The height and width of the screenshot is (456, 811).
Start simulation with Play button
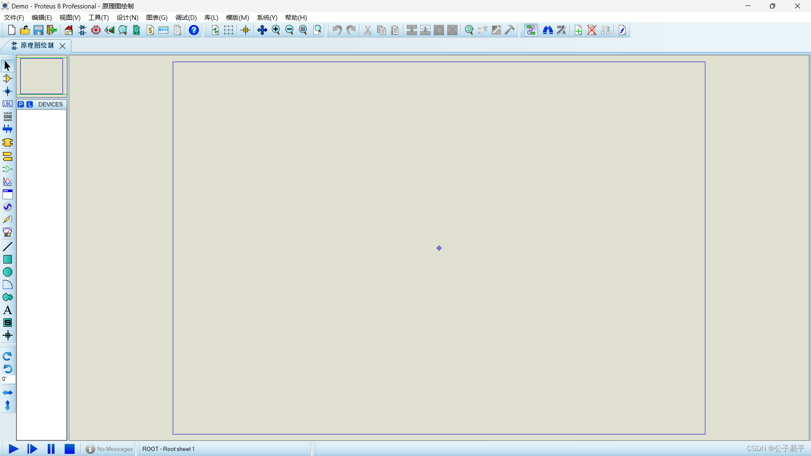pyautogui.click(x=13, y=449)
